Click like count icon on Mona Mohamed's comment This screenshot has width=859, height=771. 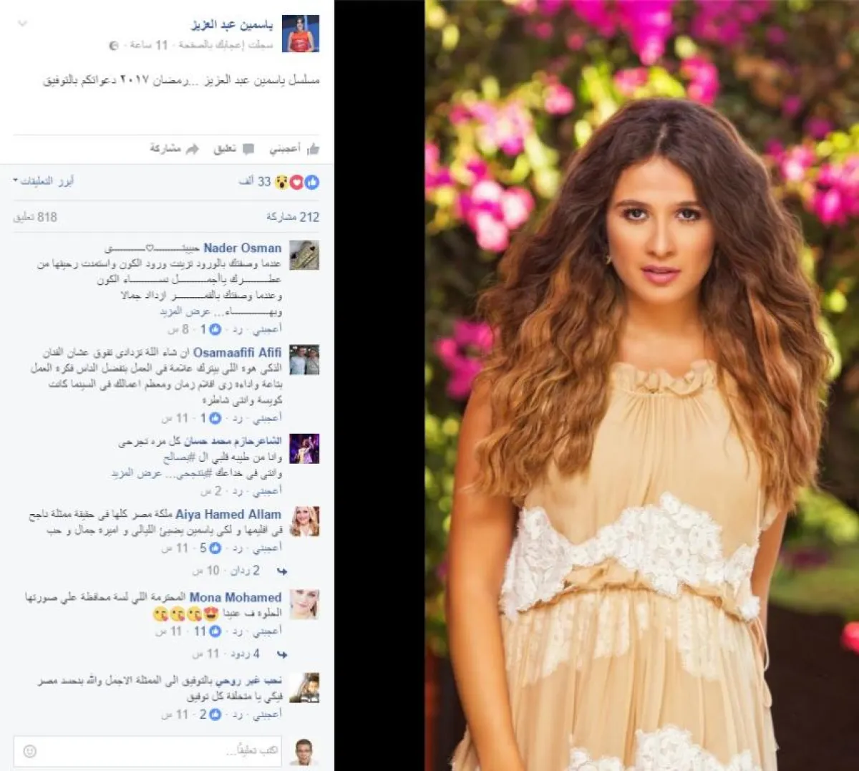tap(214, 631)
